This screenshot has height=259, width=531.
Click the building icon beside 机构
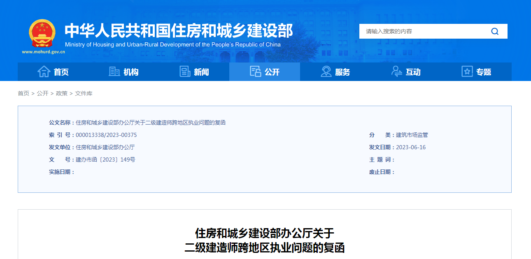(114, 72)
